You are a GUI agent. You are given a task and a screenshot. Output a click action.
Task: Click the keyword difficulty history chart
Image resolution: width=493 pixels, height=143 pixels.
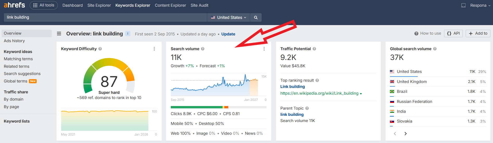tap(105, 121)
